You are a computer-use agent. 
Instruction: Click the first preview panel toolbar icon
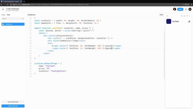(182, 16)
